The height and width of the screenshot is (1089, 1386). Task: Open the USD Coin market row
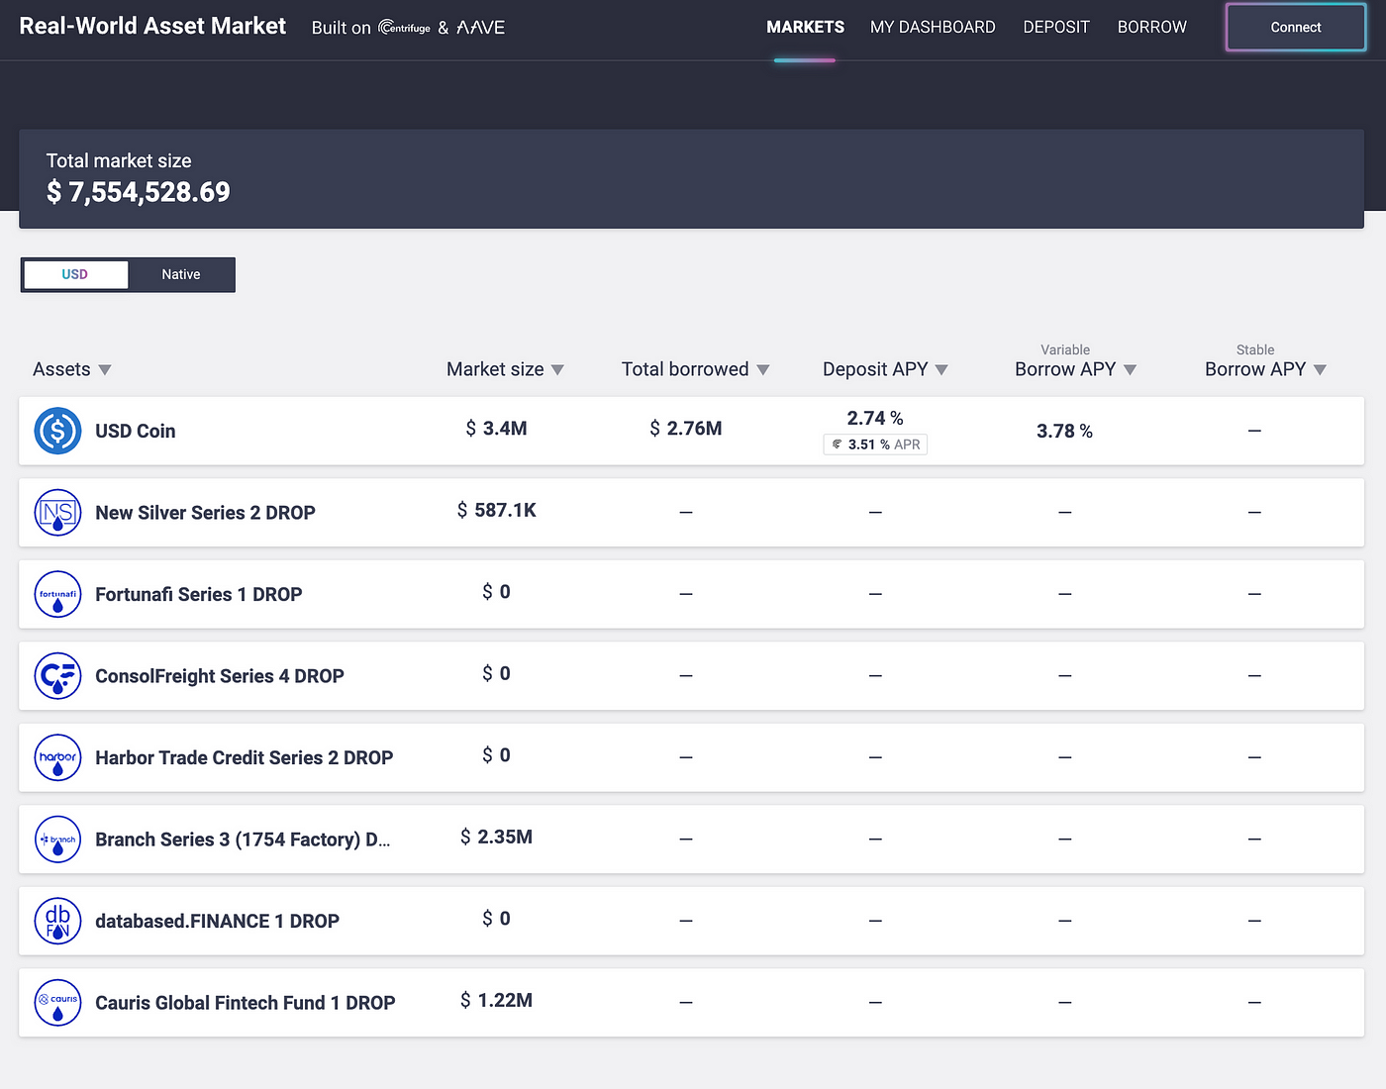[691, 431]
